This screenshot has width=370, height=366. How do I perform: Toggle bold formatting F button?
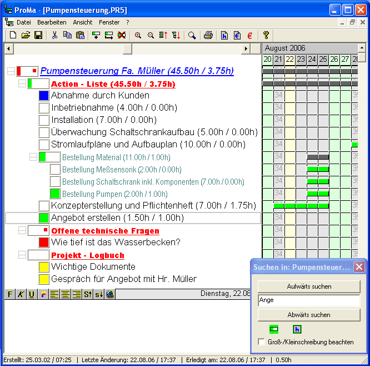pos(10,294)
